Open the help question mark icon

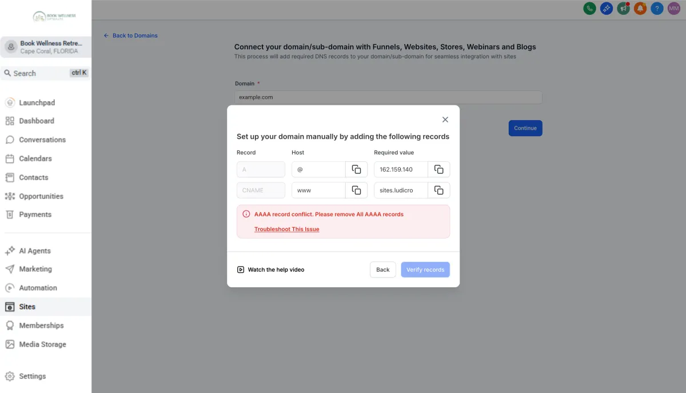[657, 9]
